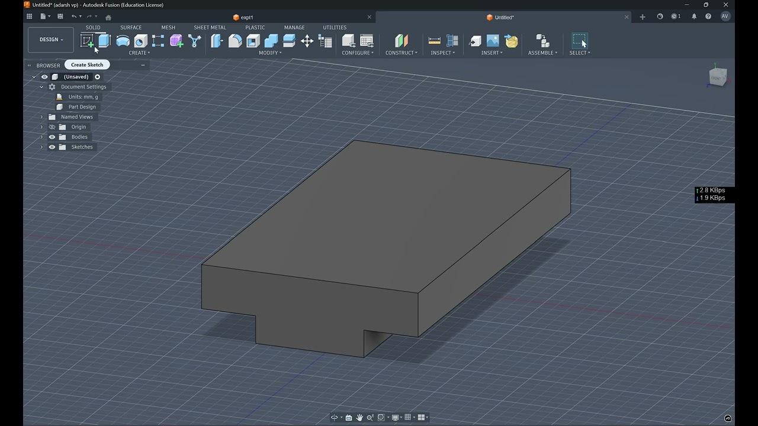The width and height of the screenshot is (758, 426).
Task: Expand the Named Views folder
Action: pyautogui.click(x=41, y=117)
